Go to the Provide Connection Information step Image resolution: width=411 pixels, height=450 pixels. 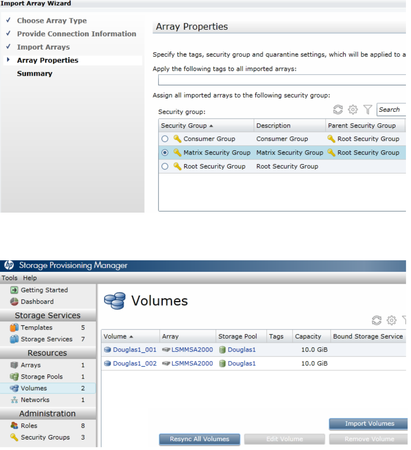coord(77,34)
